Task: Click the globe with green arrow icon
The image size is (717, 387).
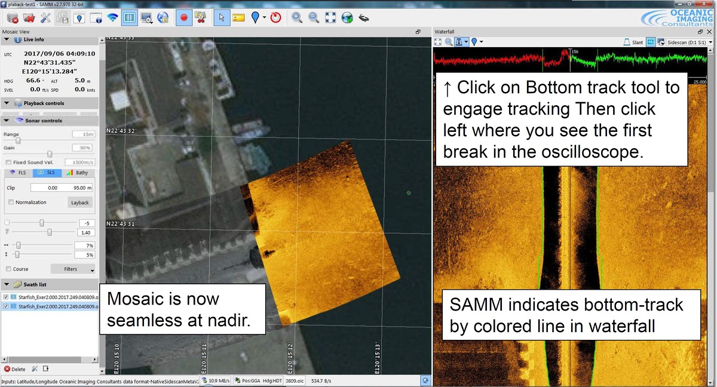Action: (x=347, y=17)
